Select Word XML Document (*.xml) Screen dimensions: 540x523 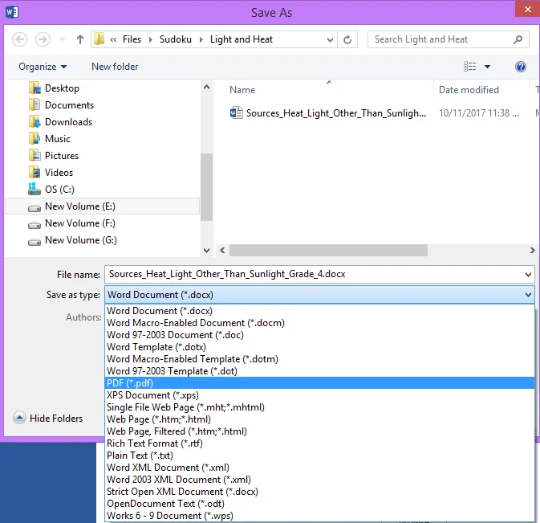pos(319,468)
